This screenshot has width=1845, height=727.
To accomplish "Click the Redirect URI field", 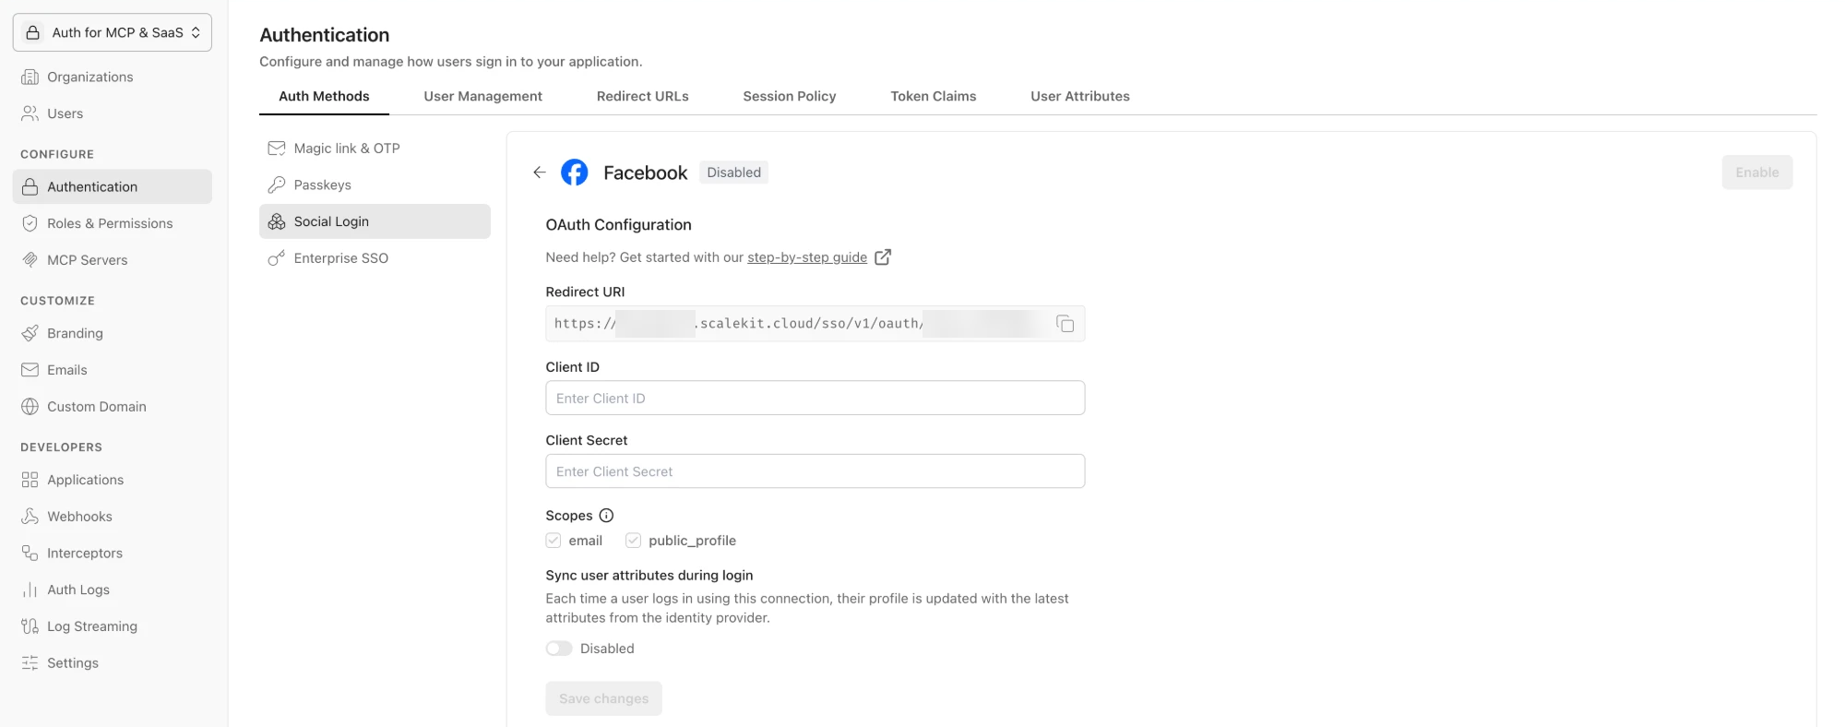I will pos(815,324).
